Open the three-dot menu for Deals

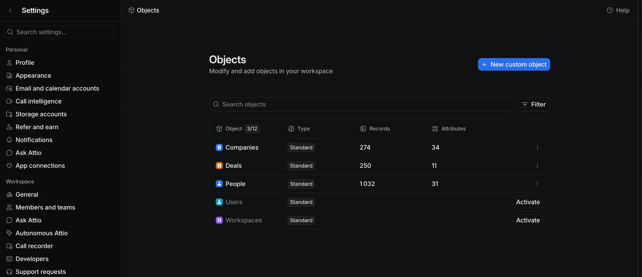point(537,166)
